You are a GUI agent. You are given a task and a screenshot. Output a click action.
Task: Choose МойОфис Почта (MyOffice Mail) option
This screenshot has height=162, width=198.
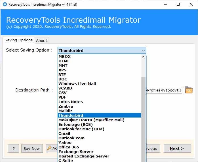point(99,120)
